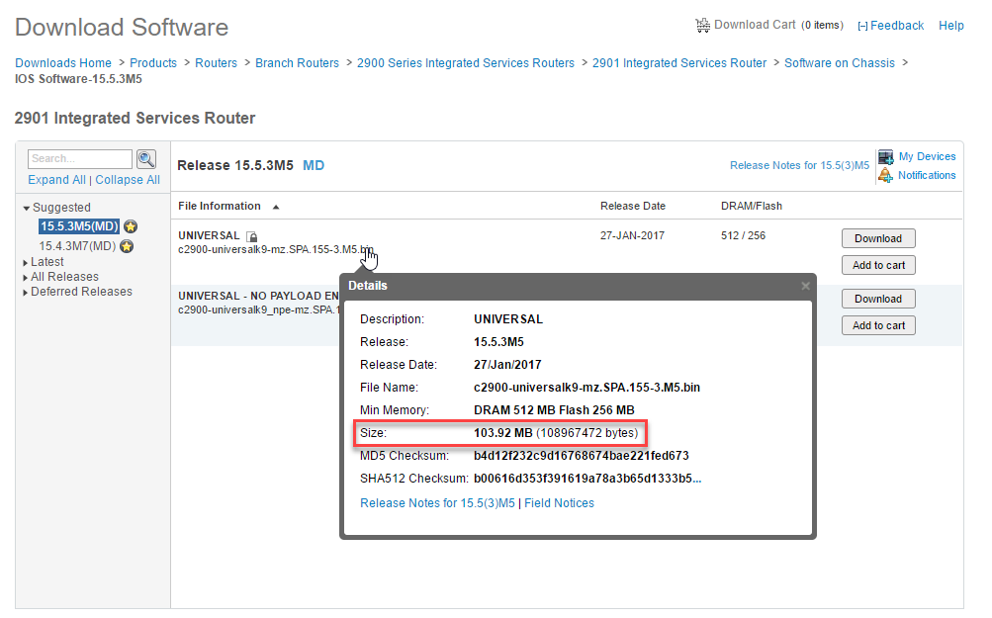The width and height of the screenshot is (992, 618).
Task: Click the star beside 15.4.3M7(MD)
Action: [x=127, y=246]
